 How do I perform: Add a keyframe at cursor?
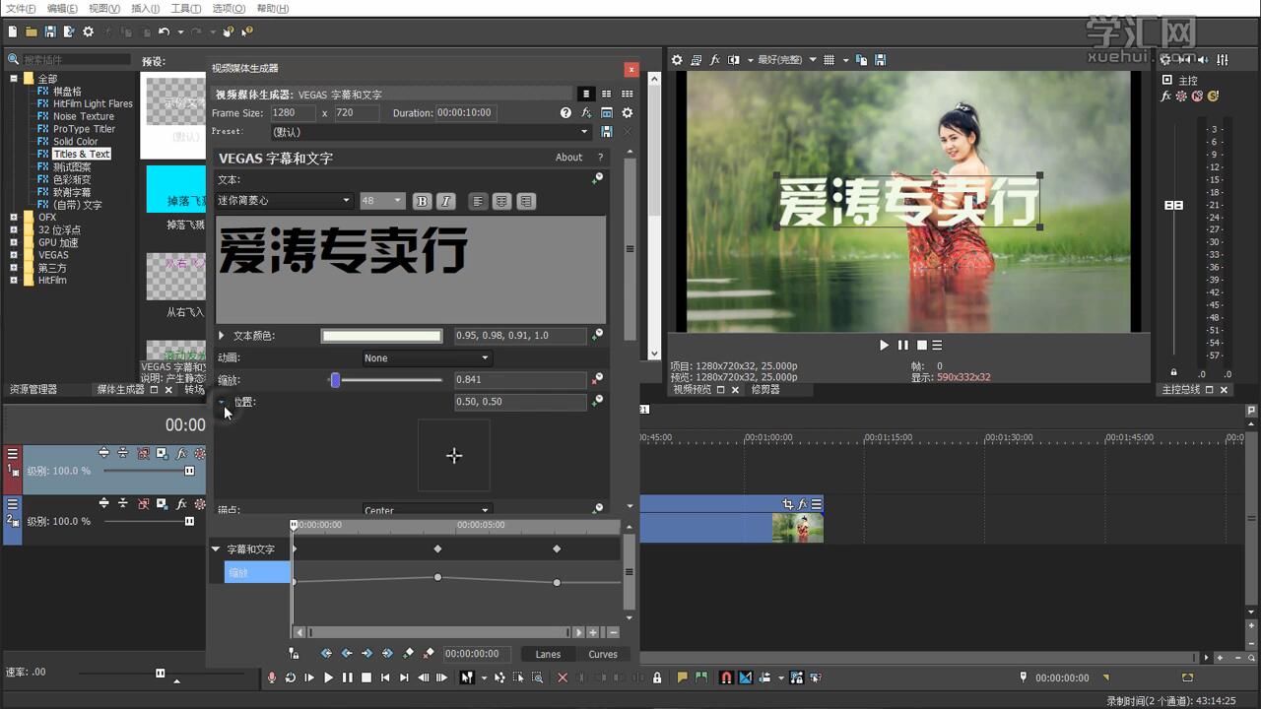click(408, 653)
